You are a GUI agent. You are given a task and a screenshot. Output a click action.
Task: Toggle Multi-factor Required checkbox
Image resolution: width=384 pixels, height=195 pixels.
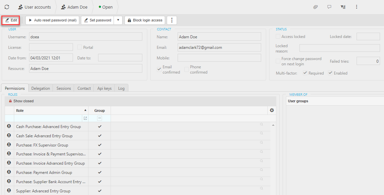pyautogui.click(x=305, y=73)
